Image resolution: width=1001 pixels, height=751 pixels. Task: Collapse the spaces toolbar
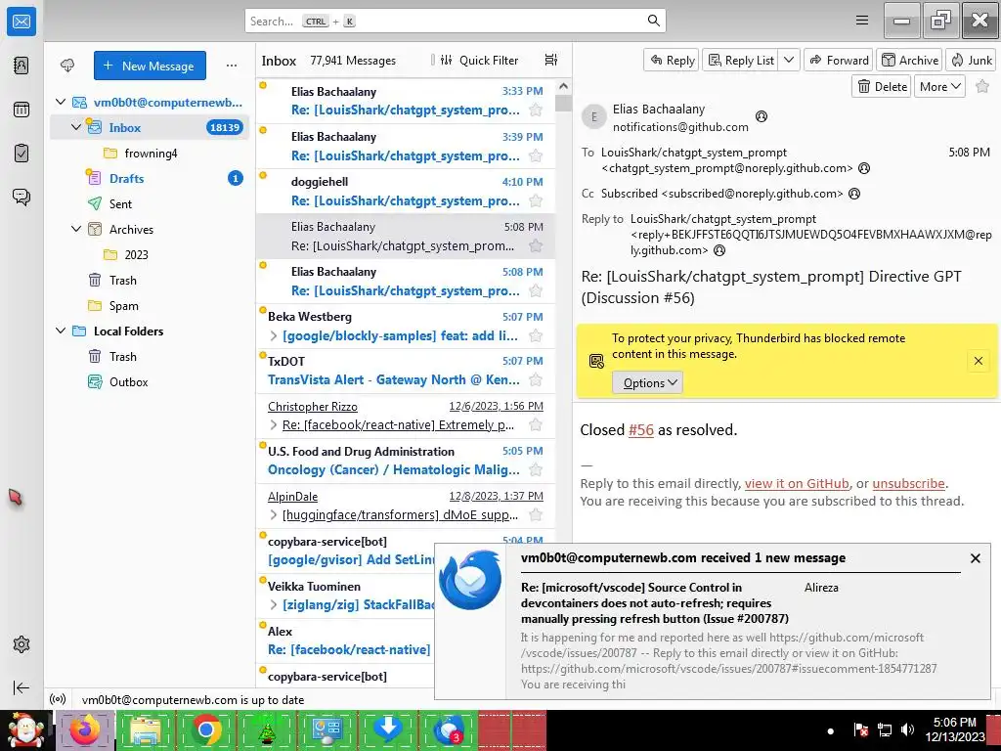22,687
